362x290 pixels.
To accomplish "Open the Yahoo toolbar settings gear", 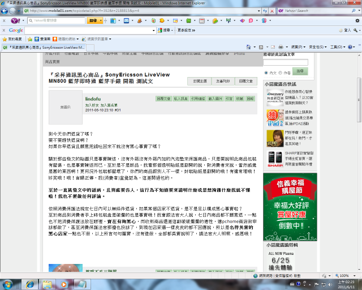I will point(357,21).
